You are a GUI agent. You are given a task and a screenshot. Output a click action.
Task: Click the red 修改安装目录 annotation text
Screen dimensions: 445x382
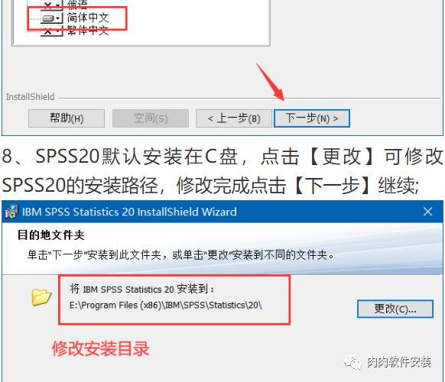coord(100,348)
